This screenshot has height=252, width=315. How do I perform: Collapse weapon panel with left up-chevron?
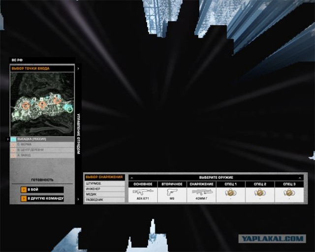click(132, 178)
